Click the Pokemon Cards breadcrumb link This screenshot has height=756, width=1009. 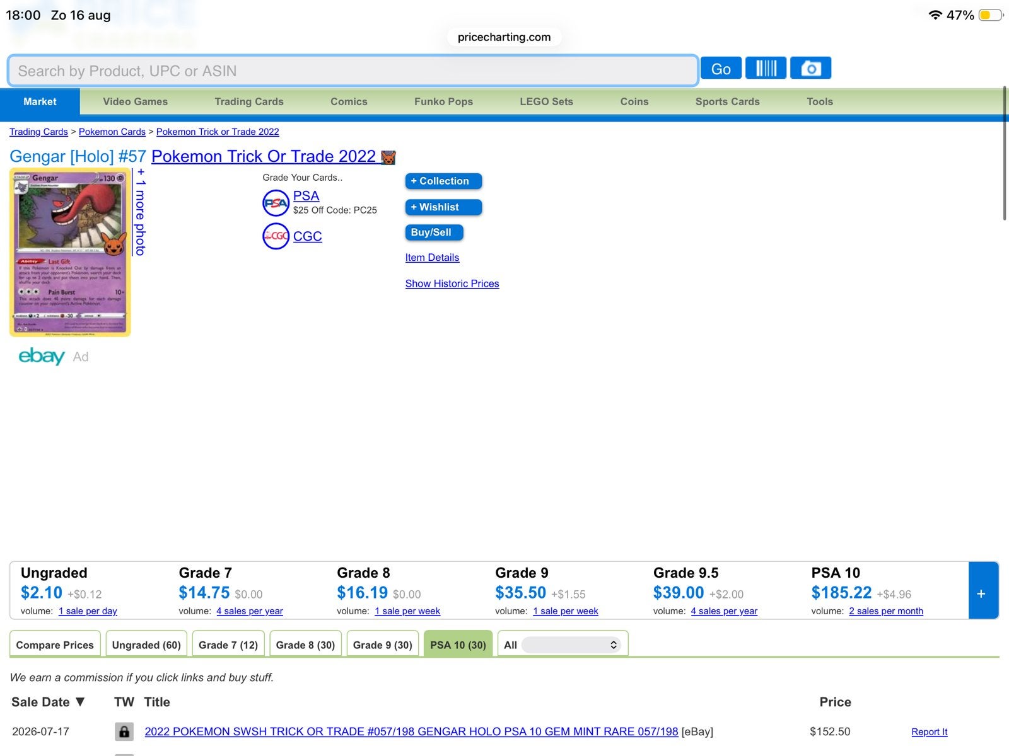[x=112, y=132]
